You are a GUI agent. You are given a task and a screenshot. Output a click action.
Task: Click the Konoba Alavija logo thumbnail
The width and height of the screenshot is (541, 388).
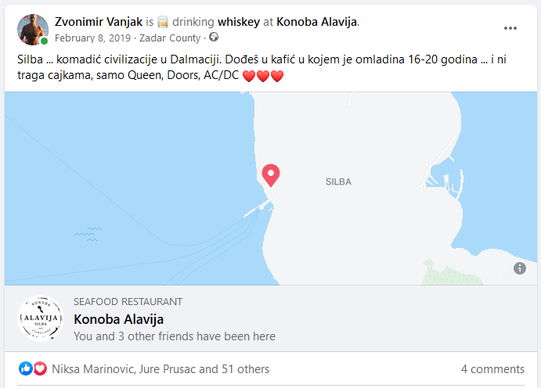[x=40, y=319]
